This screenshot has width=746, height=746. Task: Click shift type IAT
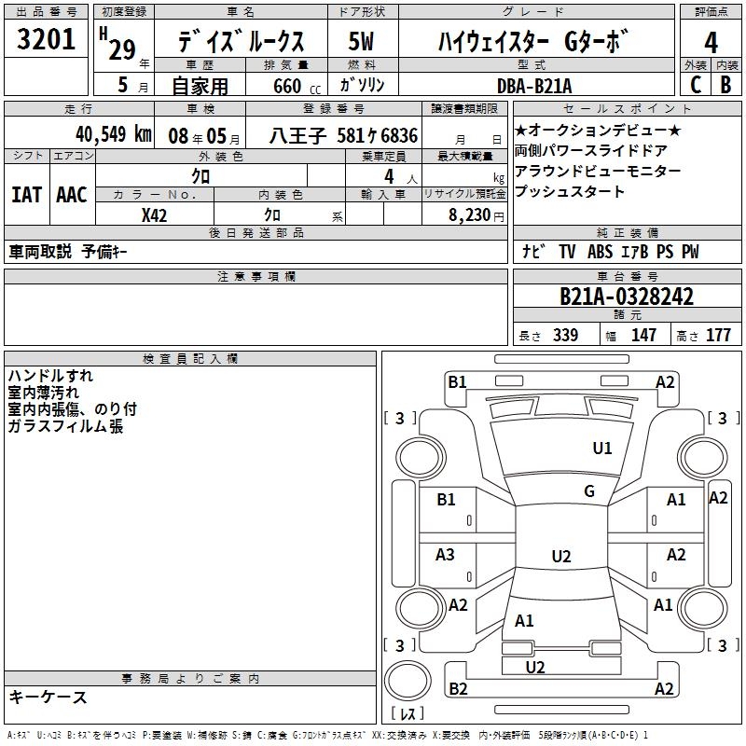click(26, 195)
